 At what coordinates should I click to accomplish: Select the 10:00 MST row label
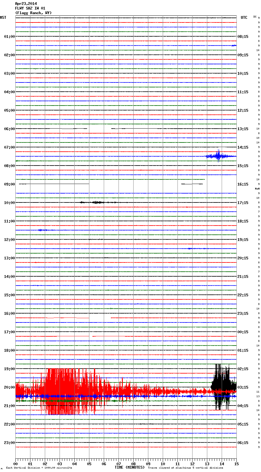9,203
